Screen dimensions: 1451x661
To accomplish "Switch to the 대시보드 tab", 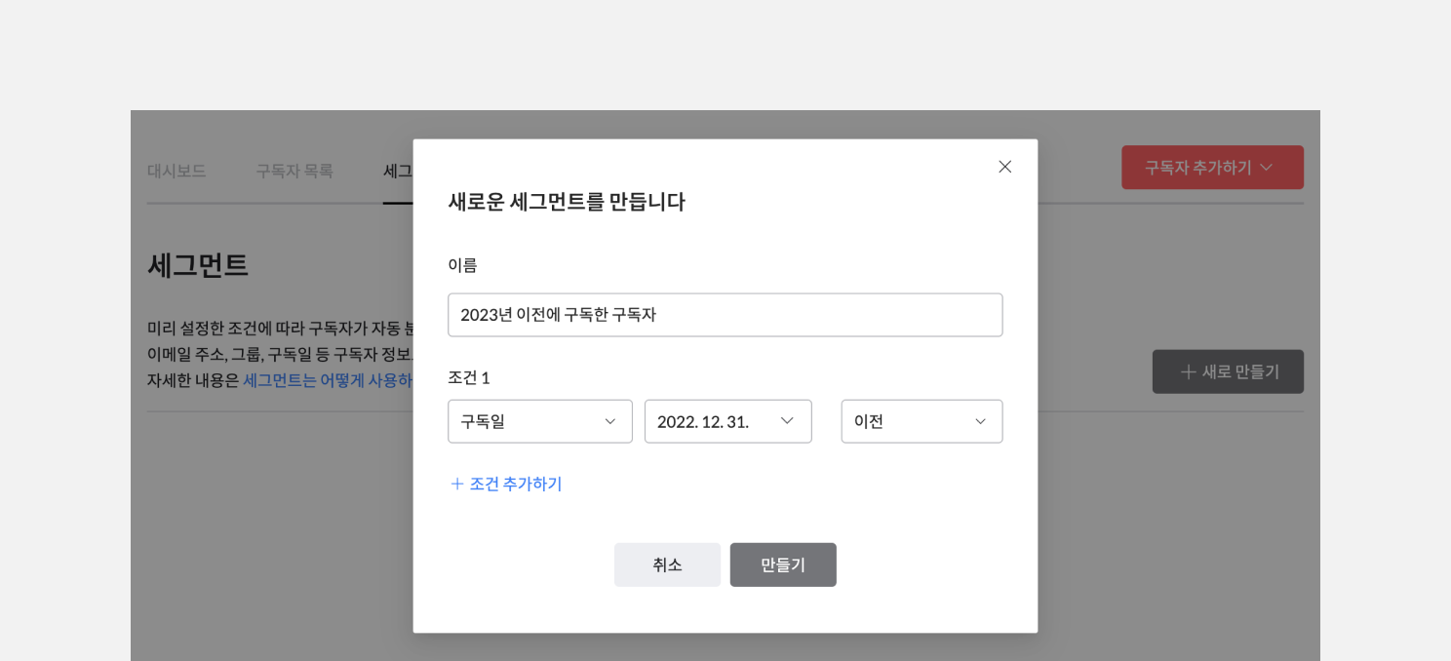I will (176, 171).
